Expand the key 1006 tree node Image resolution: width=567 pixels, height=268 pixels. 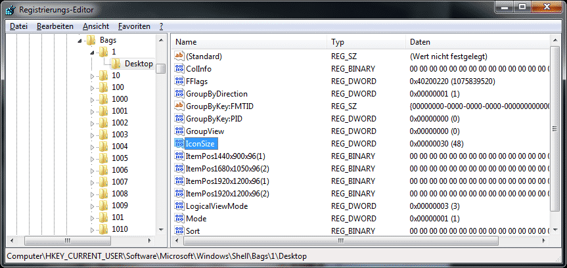click(x=92, y=171)
